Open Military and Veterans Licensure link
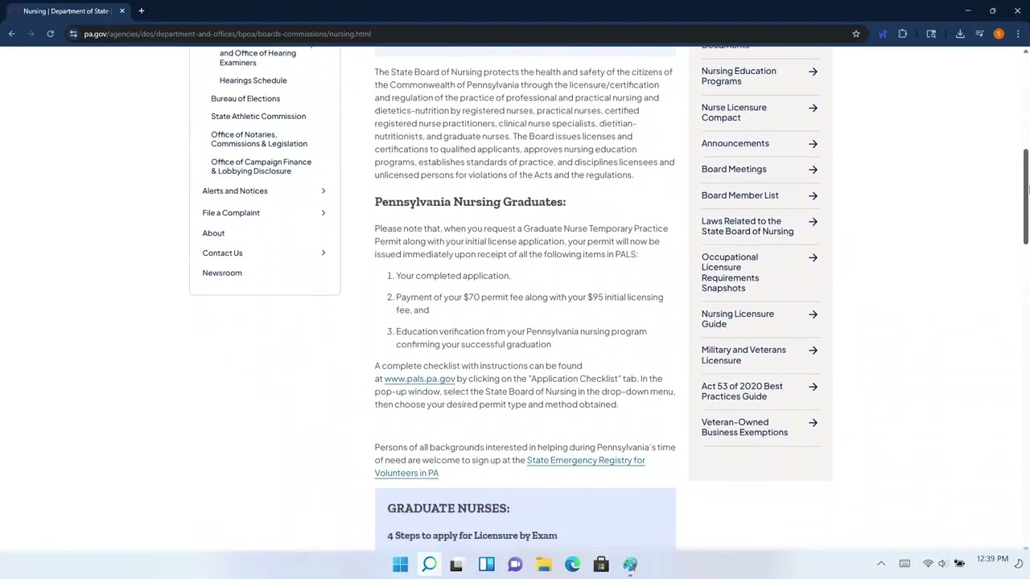1030x579 pixels. click(744, 355)
